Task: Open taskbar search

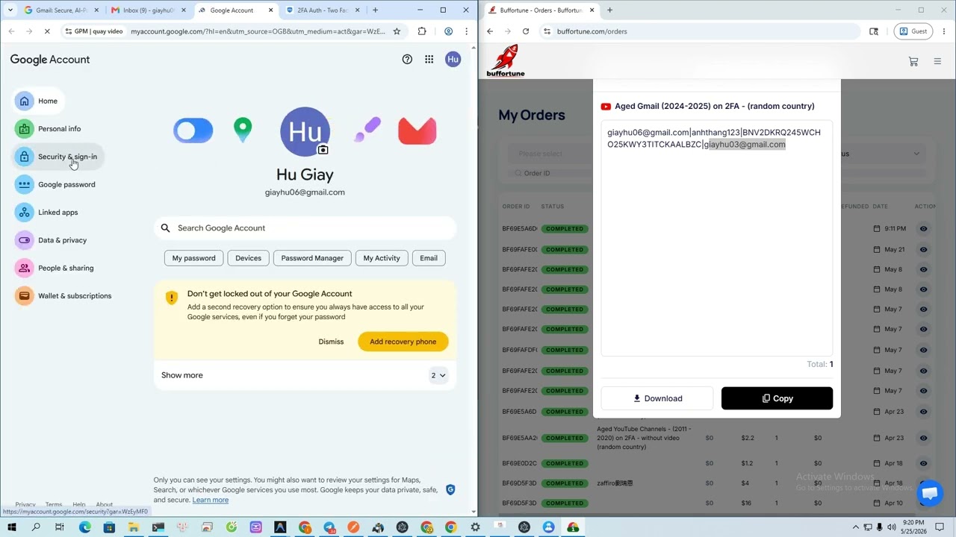Action: [x=36, y=527]
